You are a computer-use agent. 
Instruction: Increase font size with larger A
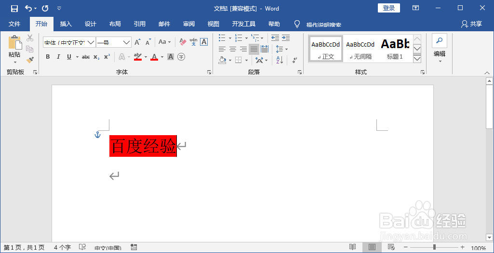pyautogui.click(x=138, y=42)
